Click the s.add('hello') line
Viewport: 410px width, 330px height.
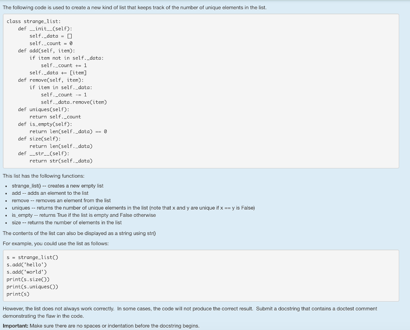click(26, 264)
